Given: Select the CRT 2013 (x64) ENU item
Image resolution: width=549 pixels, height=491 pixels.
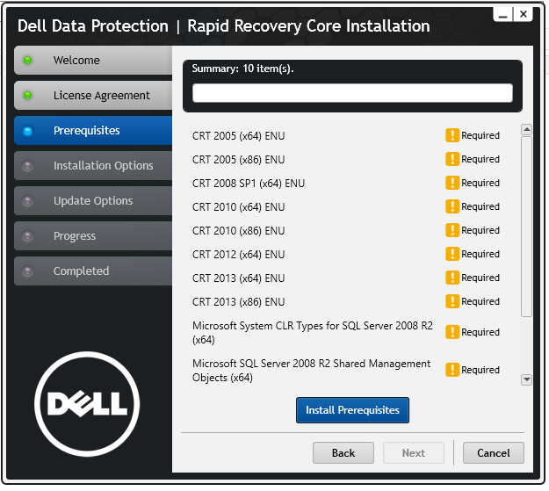Looking at the screenshot, I should tap(238, 278).
